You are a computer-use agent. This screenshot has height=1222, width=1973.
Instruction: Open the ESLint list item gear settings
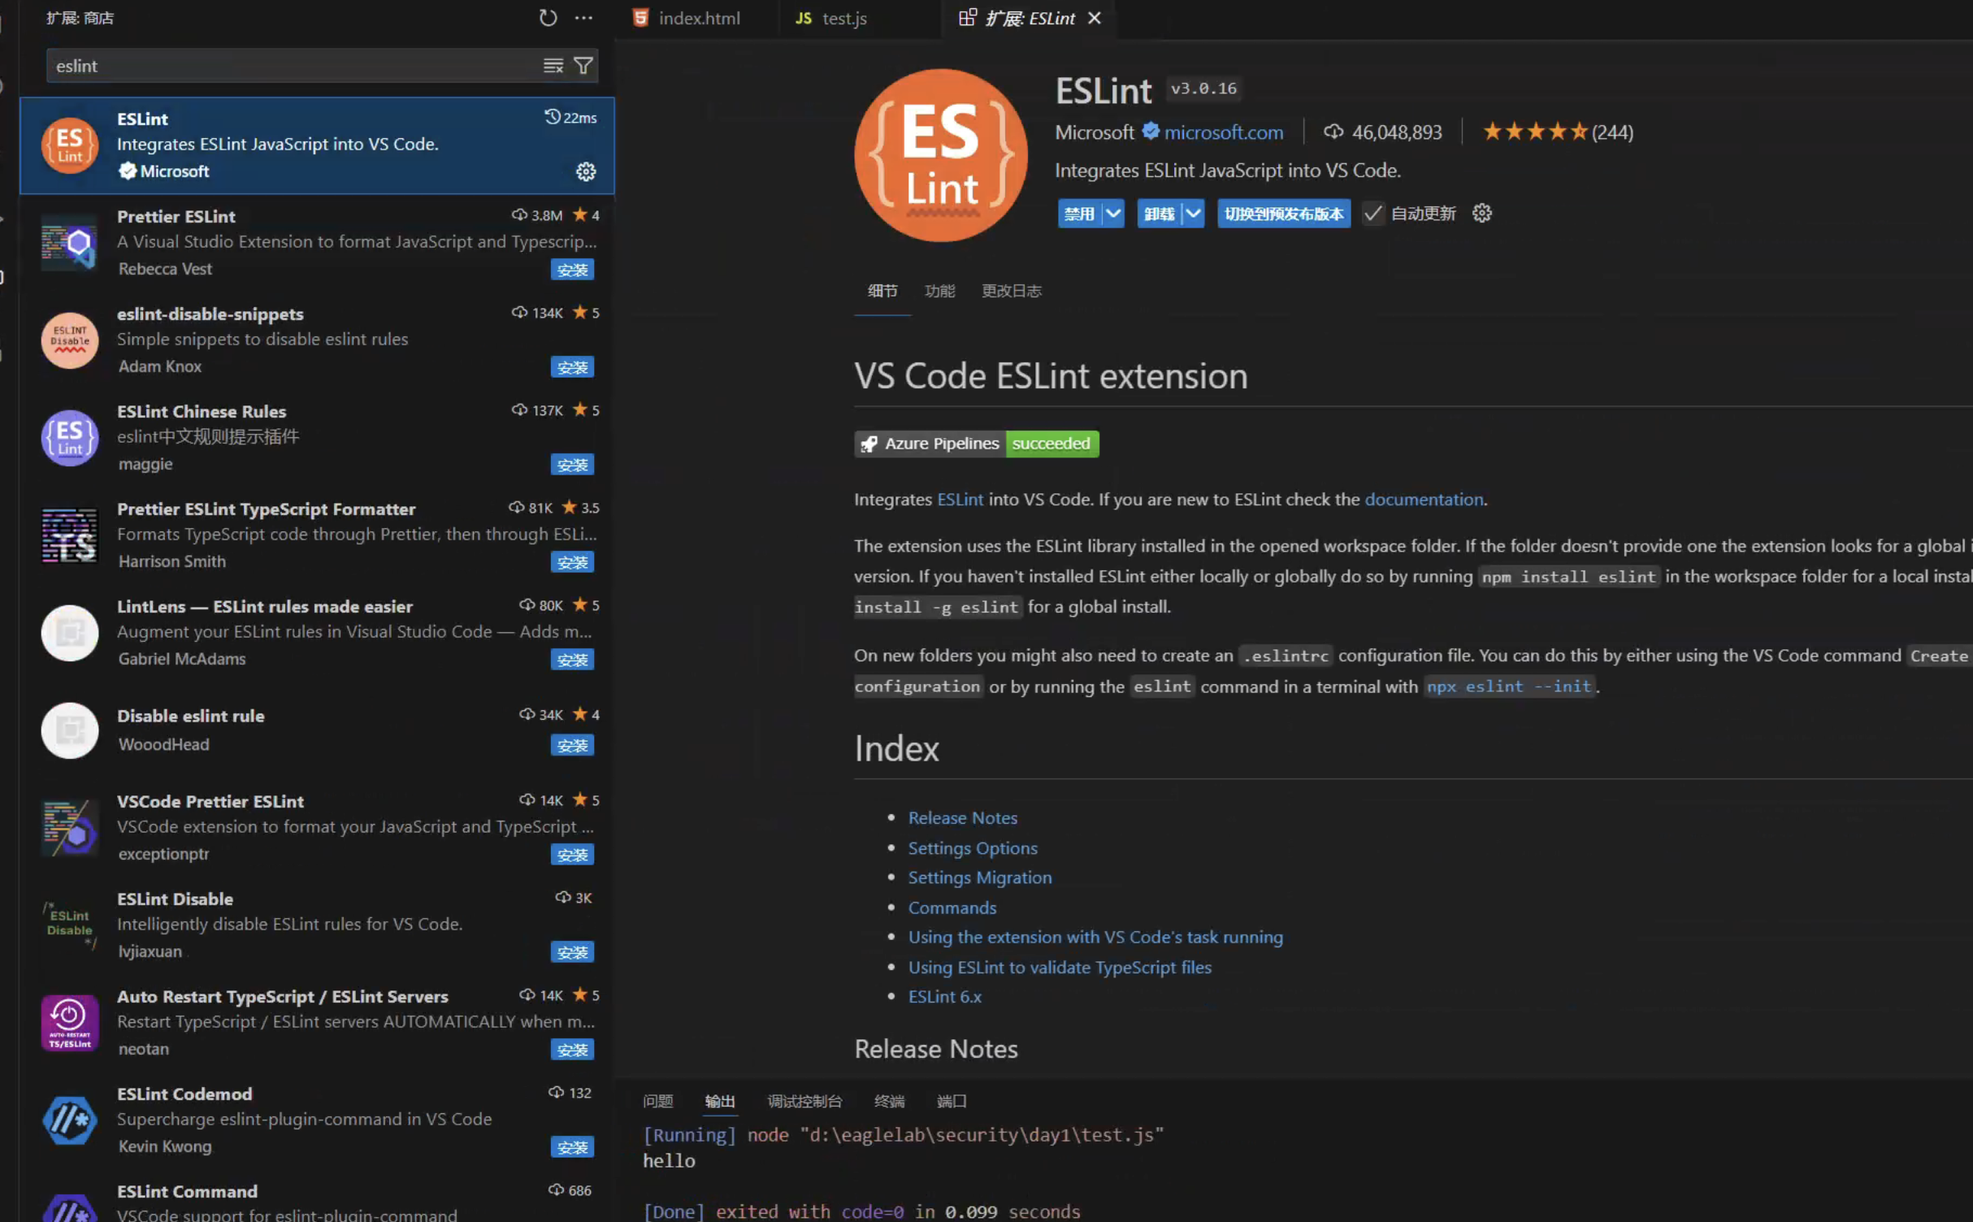(586, 171)
